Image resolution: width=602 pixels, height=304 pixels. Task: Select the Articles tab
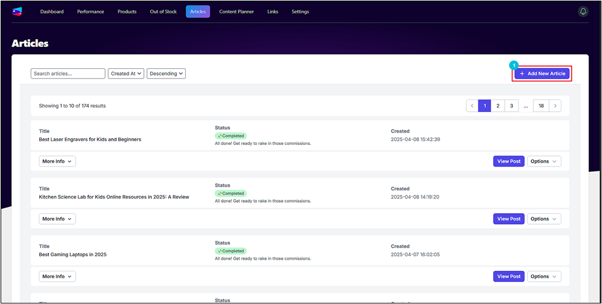(198, 12)
